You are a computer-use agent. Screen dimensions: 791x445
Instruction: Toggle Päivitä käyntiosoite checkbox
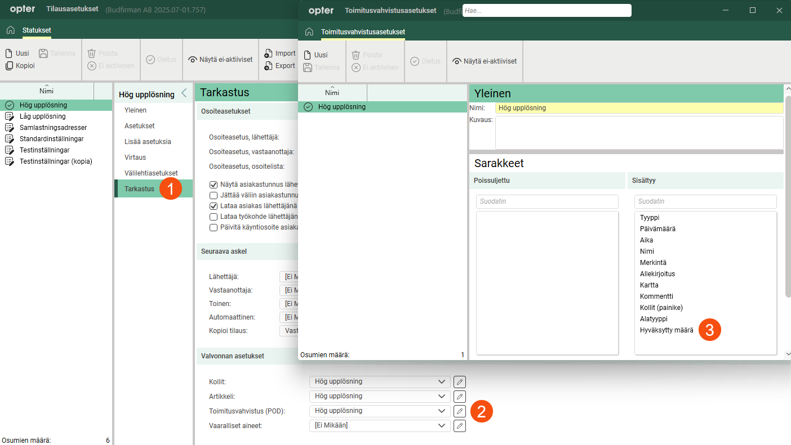tap(214, 228)
